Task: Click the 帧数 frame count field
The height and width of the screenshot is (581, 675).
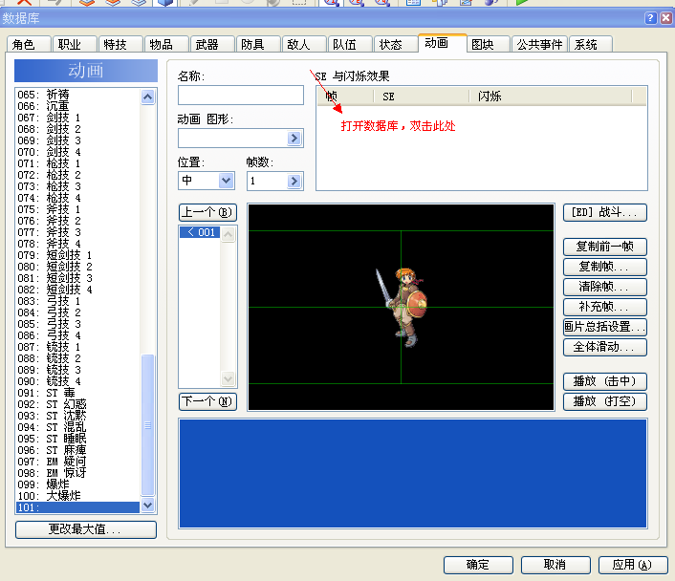Action: tap(268, 181)
